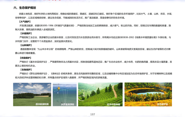Click the page number 197
185x117 pixels.
tap(92, 114)
